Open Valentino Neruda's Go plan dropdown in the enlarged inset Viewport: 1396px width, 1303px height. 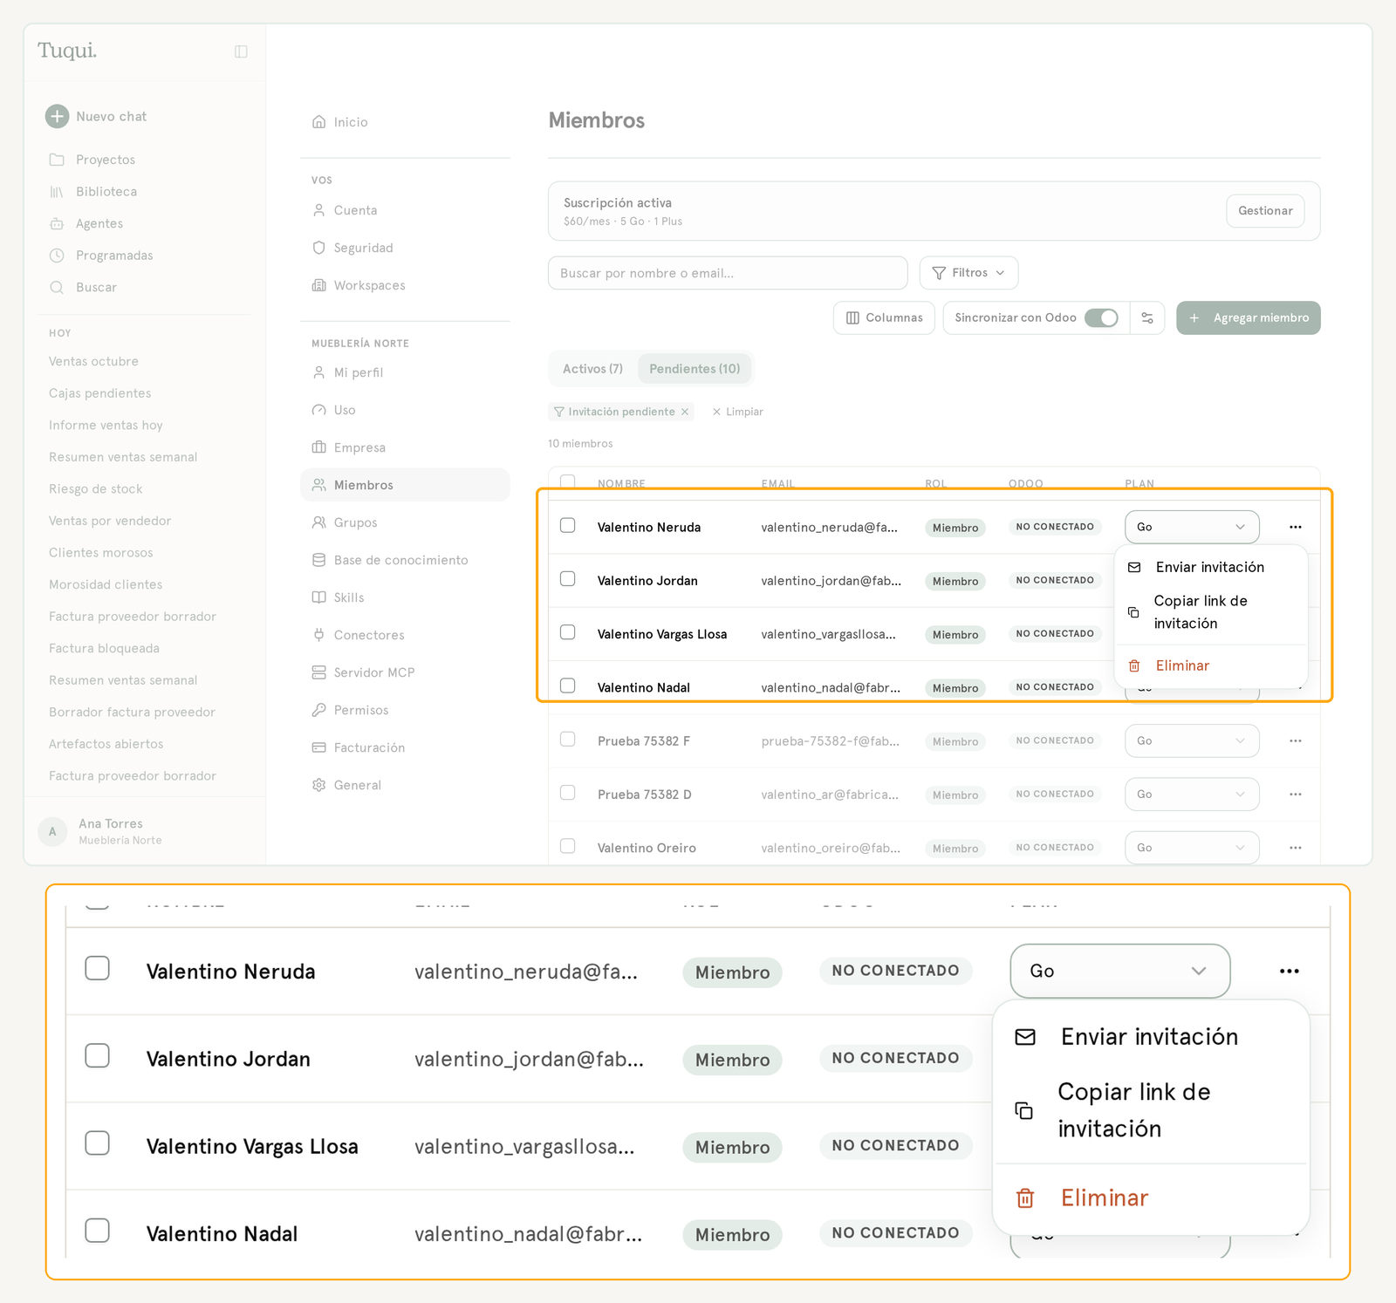[1120, 971]
